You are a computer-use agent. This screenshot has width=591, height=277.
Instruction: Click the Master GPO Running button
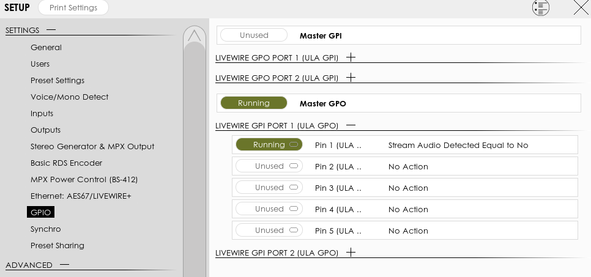[x=253, y=103]
